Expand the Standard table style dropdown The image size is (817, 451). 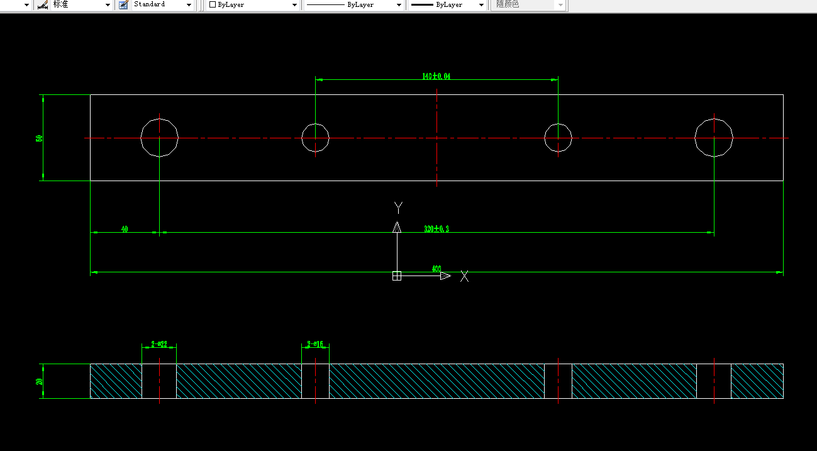(189, 5)
